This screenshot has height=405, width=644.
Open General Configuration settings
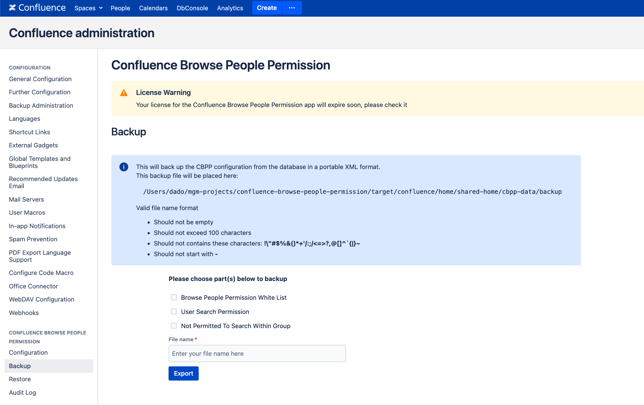(x=40, y=79)
